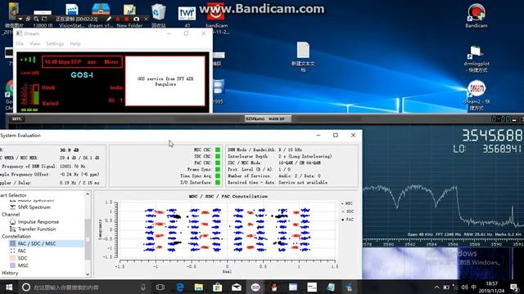This screenshot has width=524, height=294.
Task: Click the FAC entry in constellation legend
Action: pos(347,220)
